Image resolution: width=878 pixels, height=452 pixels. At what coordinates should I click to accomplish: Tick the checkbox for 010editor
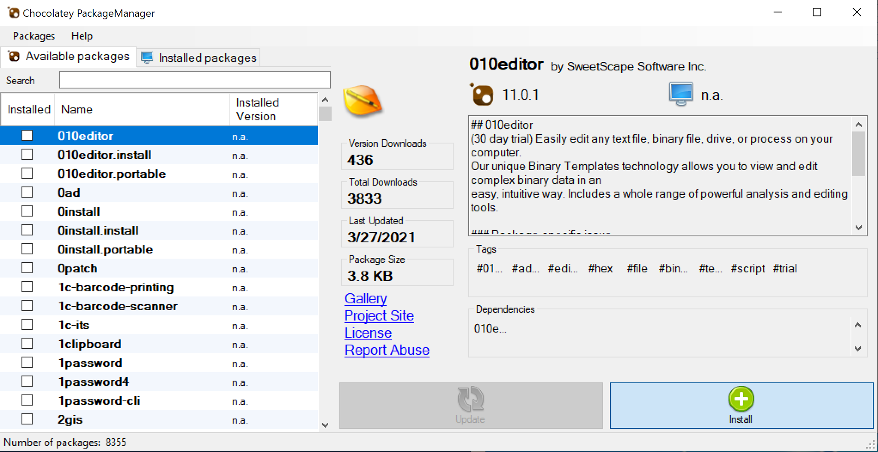[27, 136]
